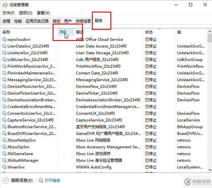This screenshot has width=212, height=188.
Task: Sort services by 状态 column header
Action: pyautogui.click(x=159, y=32)
